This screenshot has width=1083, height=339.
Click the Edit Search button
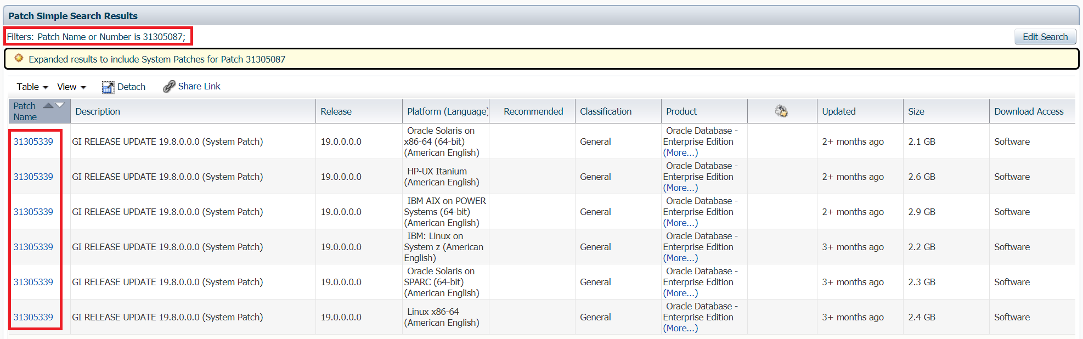click(1045, 37)
